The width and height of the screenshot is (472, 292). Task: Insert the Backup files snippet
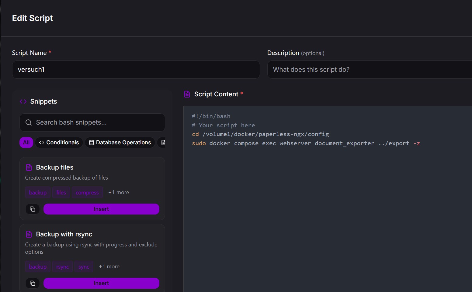tap(101, 209)
